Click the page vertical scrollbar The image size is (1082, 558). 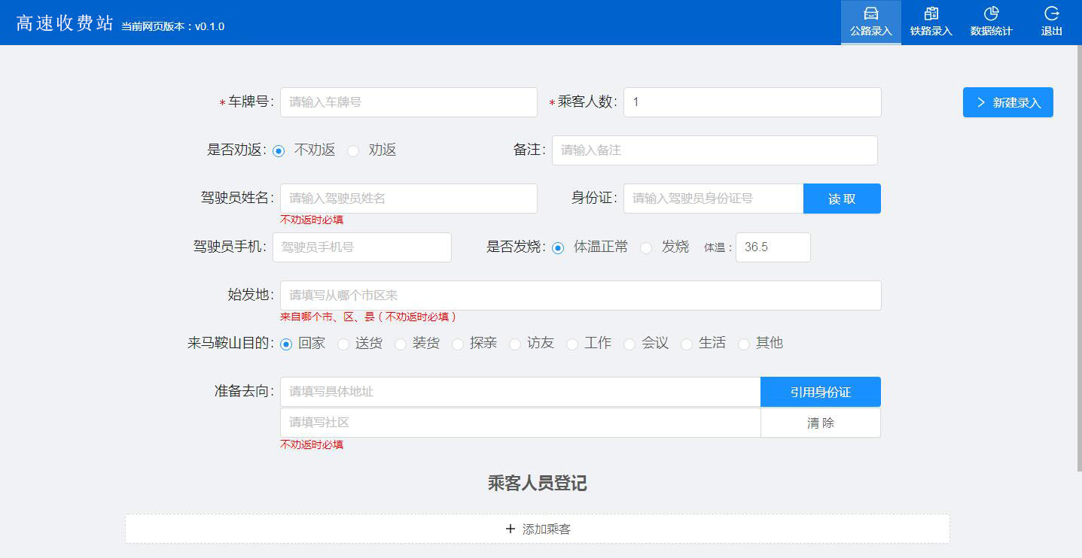(1078, 256)
